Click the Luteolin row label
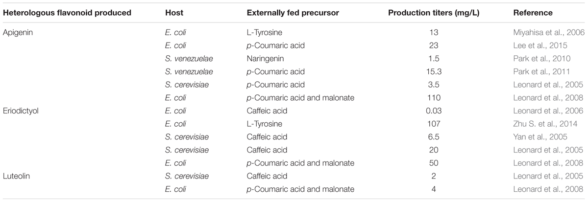Image resolution: width=588 pixels, height=202 pixels. pos(17,175)
